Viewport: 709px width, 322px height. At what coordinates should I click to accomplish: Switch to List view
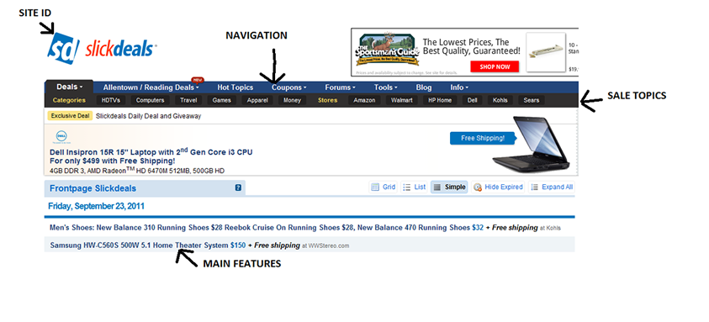point(414,187)
